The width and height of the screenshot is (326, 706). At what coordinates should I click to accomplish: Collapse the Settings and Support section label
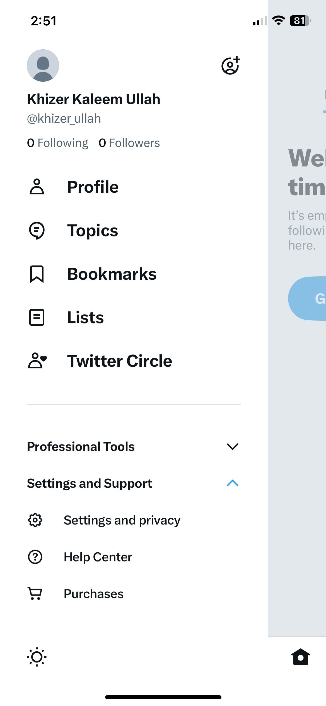(90, 483)
